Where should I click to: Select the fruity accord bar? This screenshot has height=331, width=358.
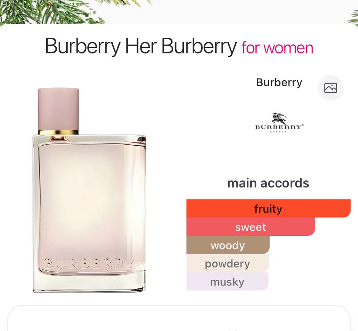coord(268,208)
